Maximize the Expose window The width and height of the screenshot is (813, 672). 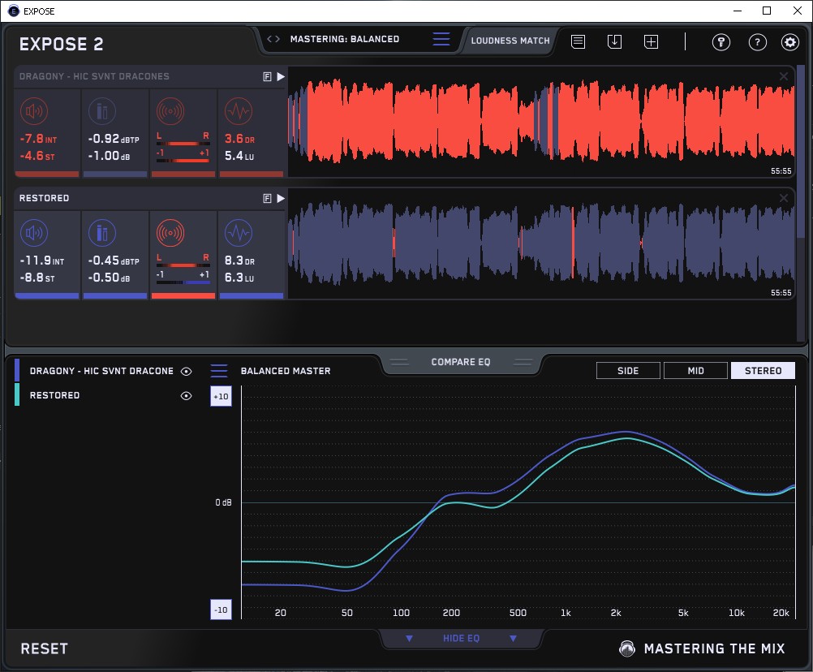point(767,11)
